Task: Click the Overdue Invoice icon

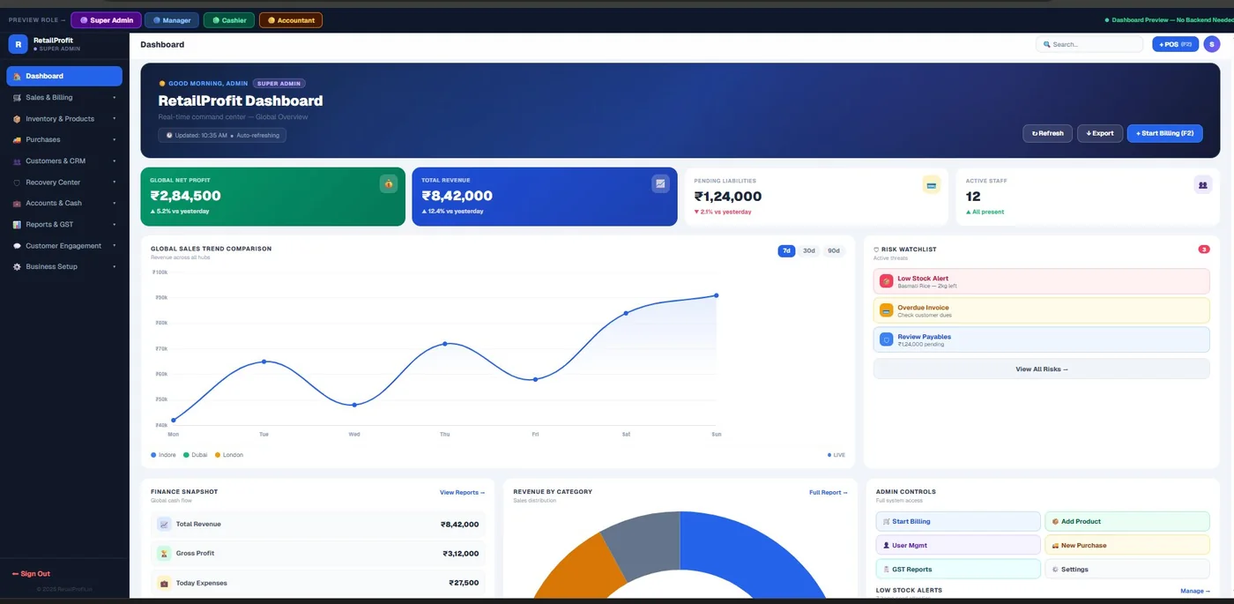Action: (886, 310)
